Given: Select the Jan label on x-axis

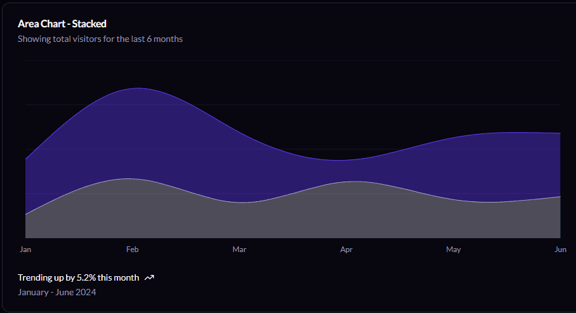Looking at the screenshot, I should pyautogui.click(x=25, y=250).
